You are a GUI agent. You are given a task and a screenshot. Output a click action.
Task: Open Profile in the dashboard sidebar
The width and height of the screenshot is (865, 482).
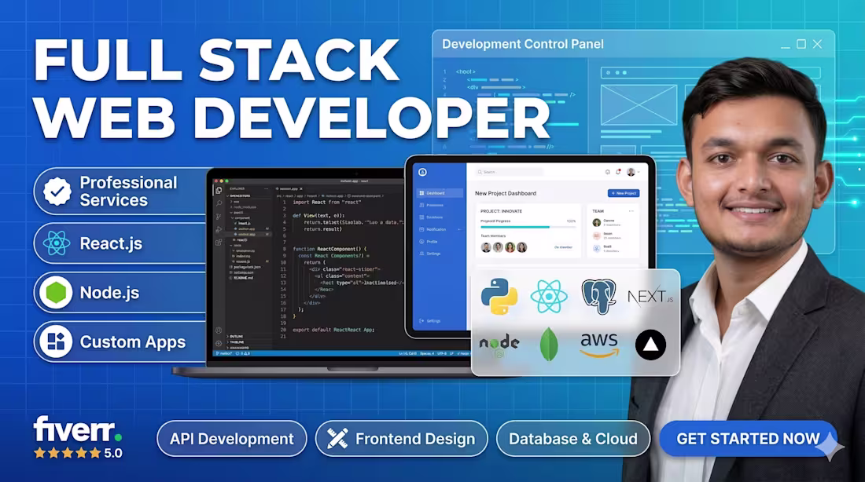tap(429, 242)
